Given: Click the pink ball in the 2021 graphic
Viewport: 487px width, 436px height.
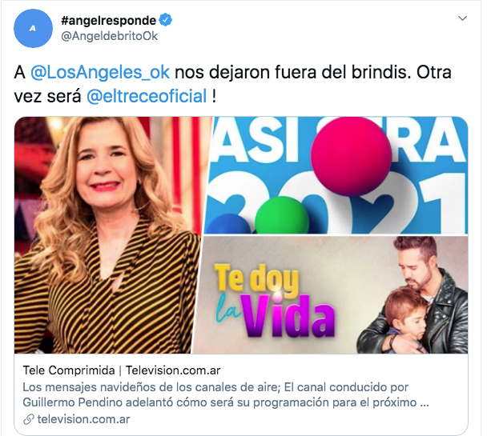Looking at the screenshot, I should tap(352, 156).
